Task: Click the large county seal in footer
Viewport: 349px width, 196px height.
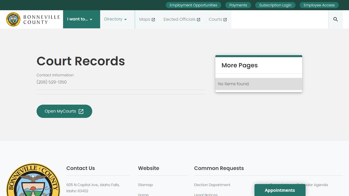Action: click(x=33, y=180)
